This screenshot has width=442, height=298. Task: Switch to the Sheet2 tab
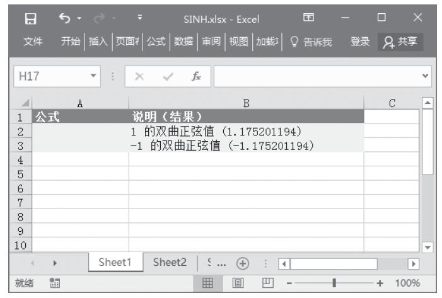[x=170, y=263]
